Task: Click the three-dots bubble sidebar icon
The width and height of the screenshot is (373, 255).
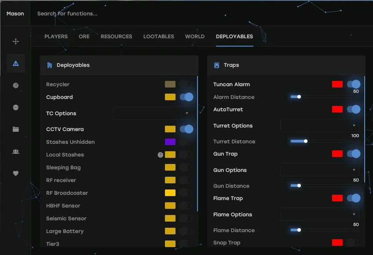Action: pyautogui.click(x=16, y=107)
